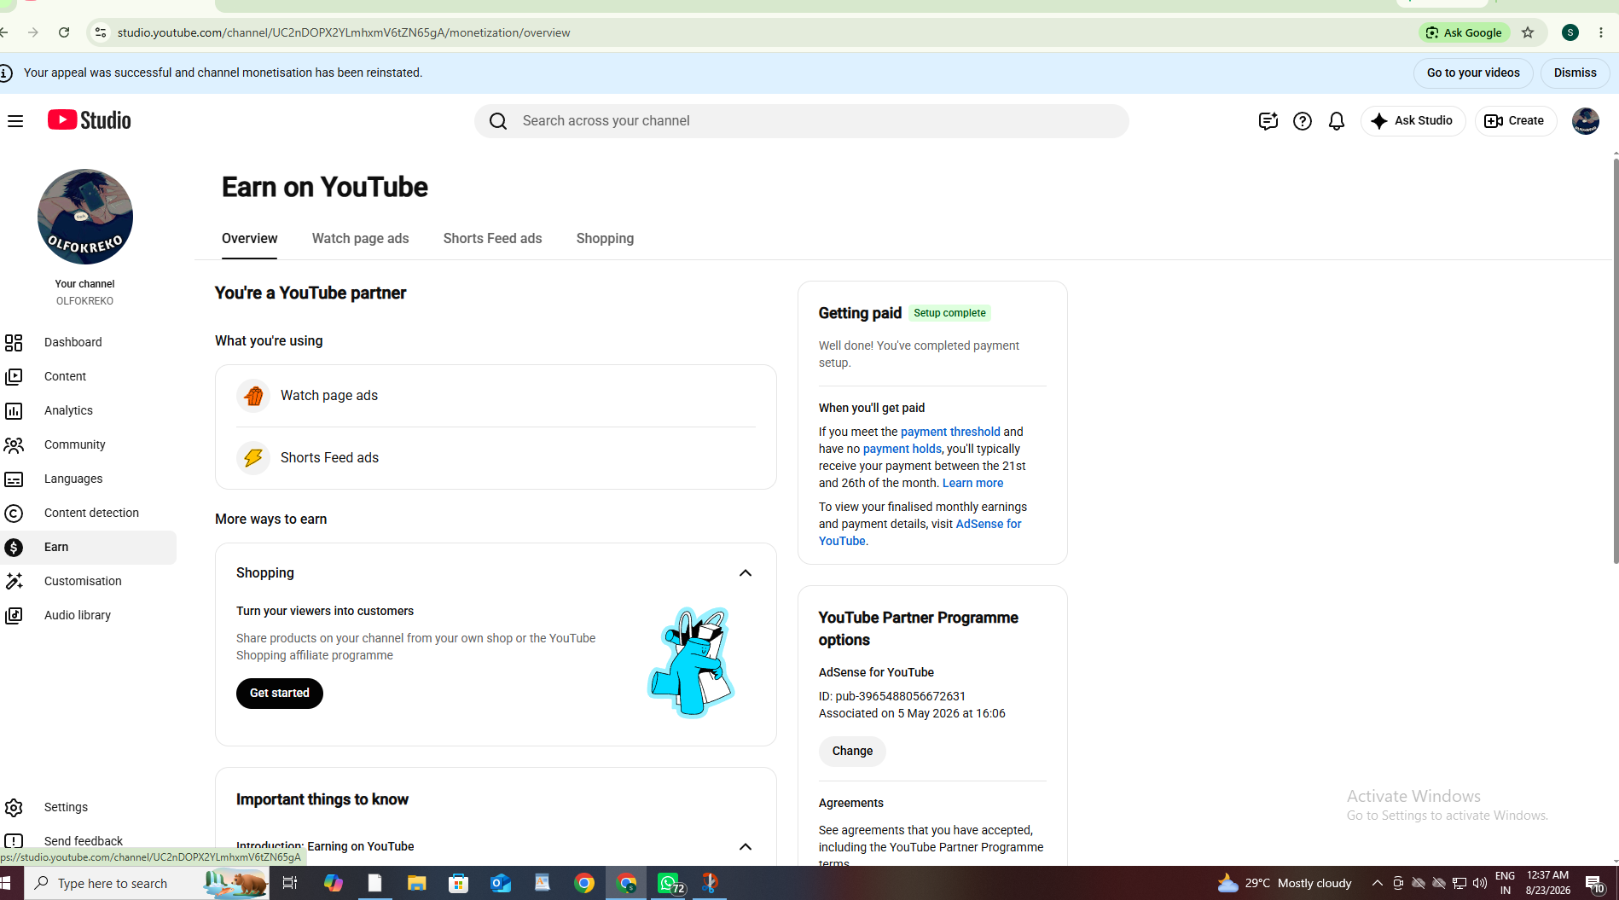Open Outlook from taskbar
1619x900 pixels.
[x=500, y=884]
